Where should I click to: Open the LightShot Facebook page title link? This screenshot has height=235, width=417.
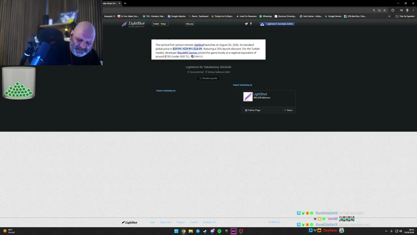tap(260, 94)
